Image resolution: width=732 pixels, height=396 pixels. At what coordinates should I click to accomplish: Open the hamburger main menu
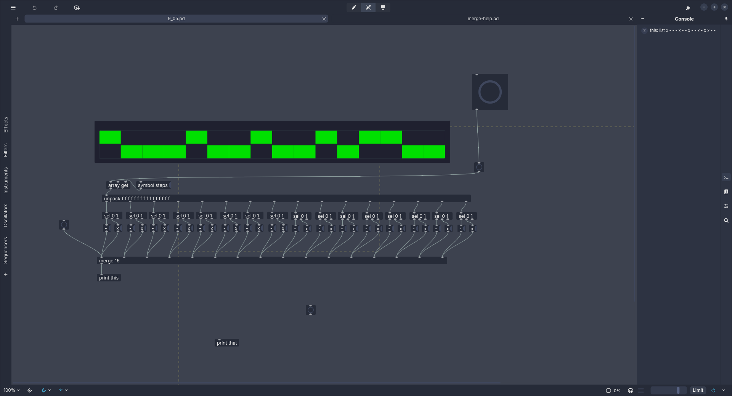coord(13,8)
